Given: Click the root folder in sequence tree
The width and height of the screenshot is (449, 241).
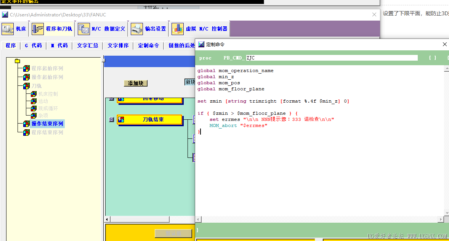Looking at the screenshot, I should pos(17,61).
